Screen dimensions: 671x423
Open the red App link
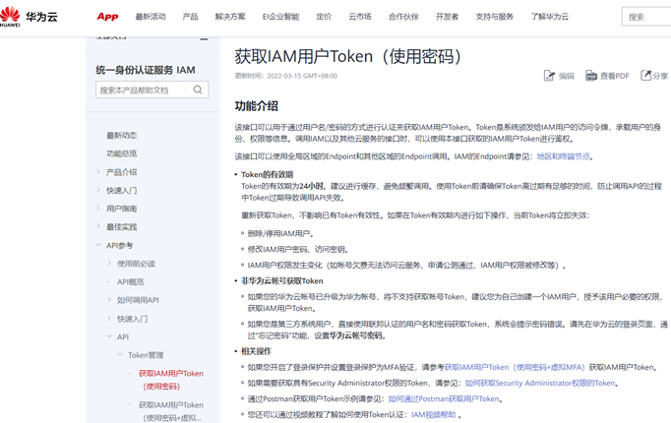point(107,17)
